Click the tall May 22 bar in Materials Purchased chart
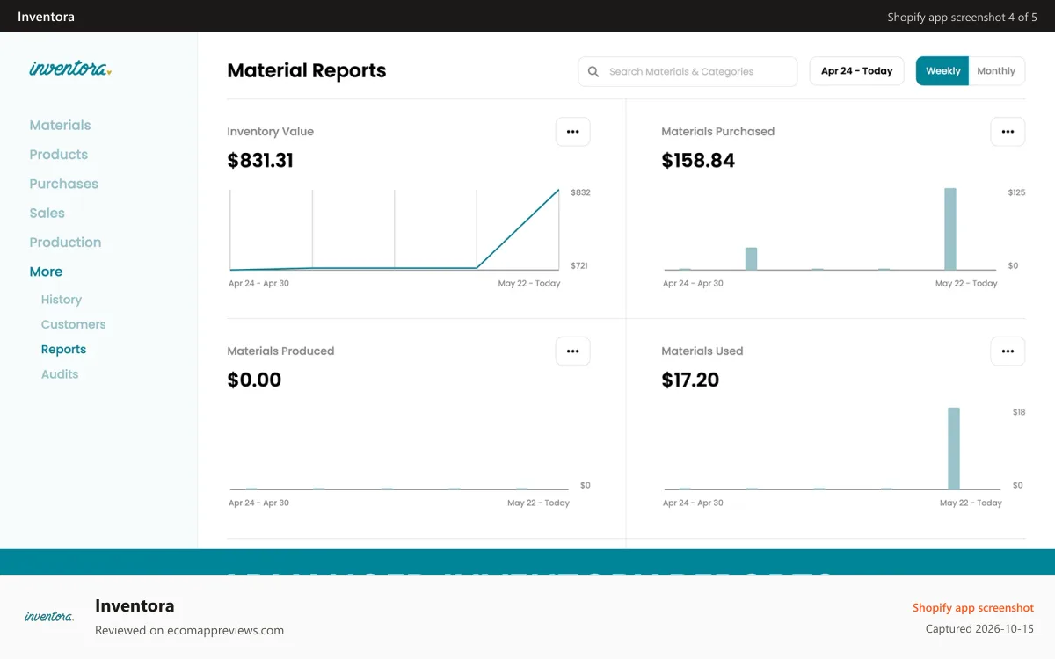1055x659 pixels. coord(949,228)
